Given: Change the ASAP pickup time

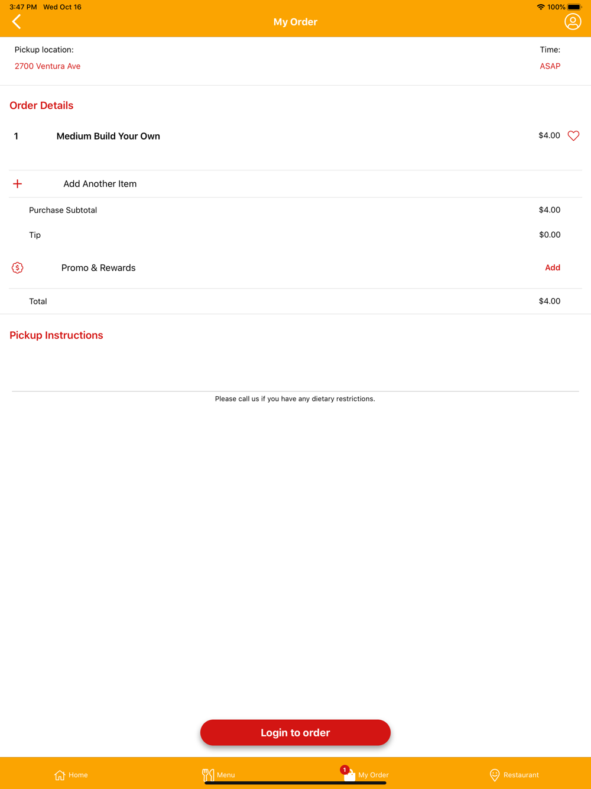Looking at the screenshot, I should click(x=550, y=66).
